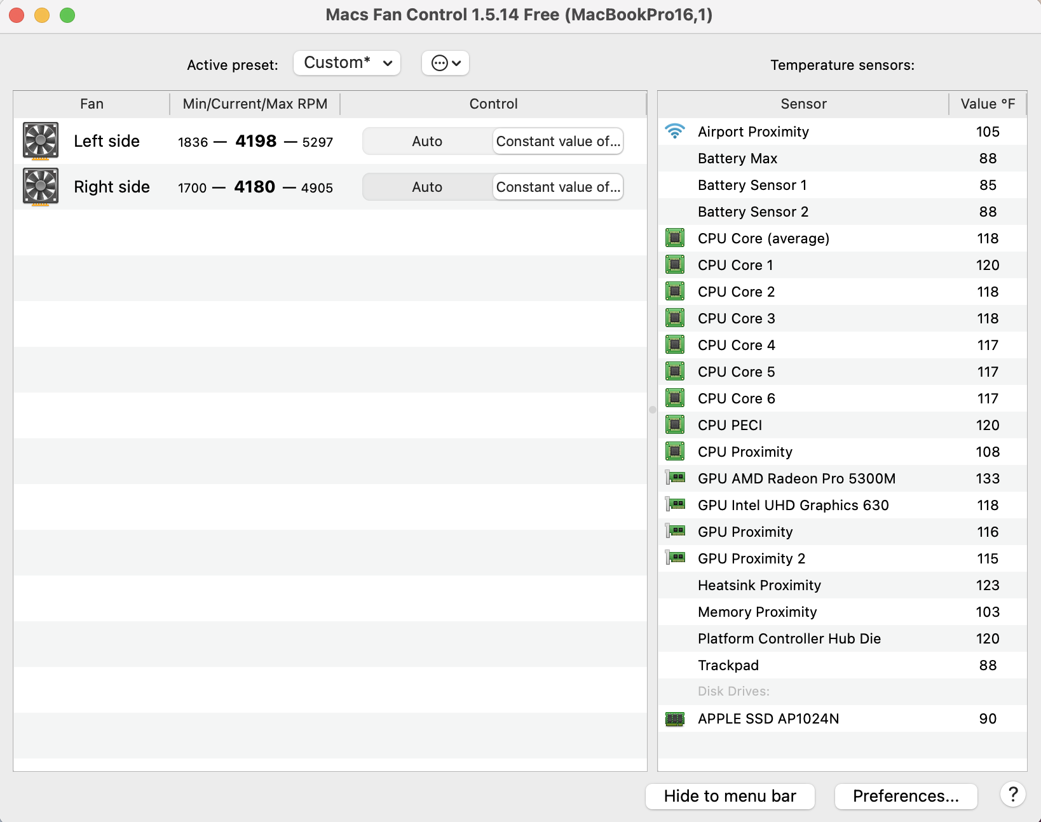Click the CPU PECI sensor icon
The height and width of the screenshot is (822, 1041).
tap(675, 425)
